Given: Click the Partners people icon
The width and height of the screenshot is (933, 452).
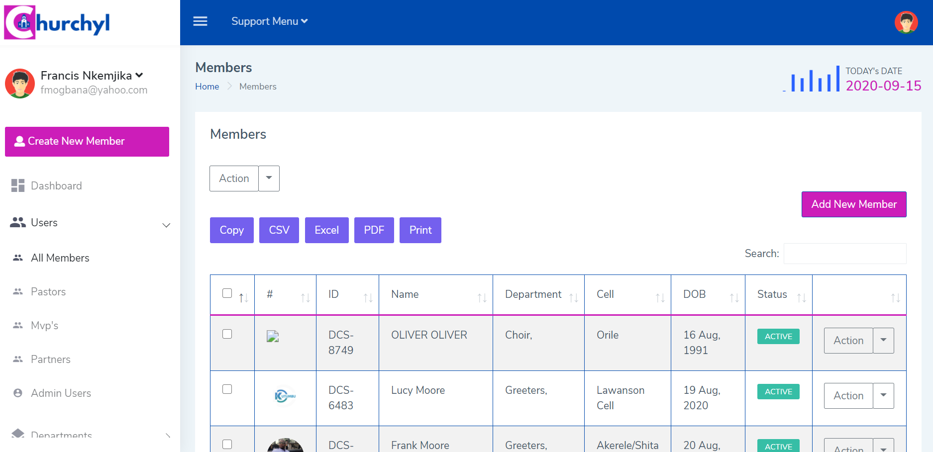Looking at the screenshot, I should pos(18,359).
